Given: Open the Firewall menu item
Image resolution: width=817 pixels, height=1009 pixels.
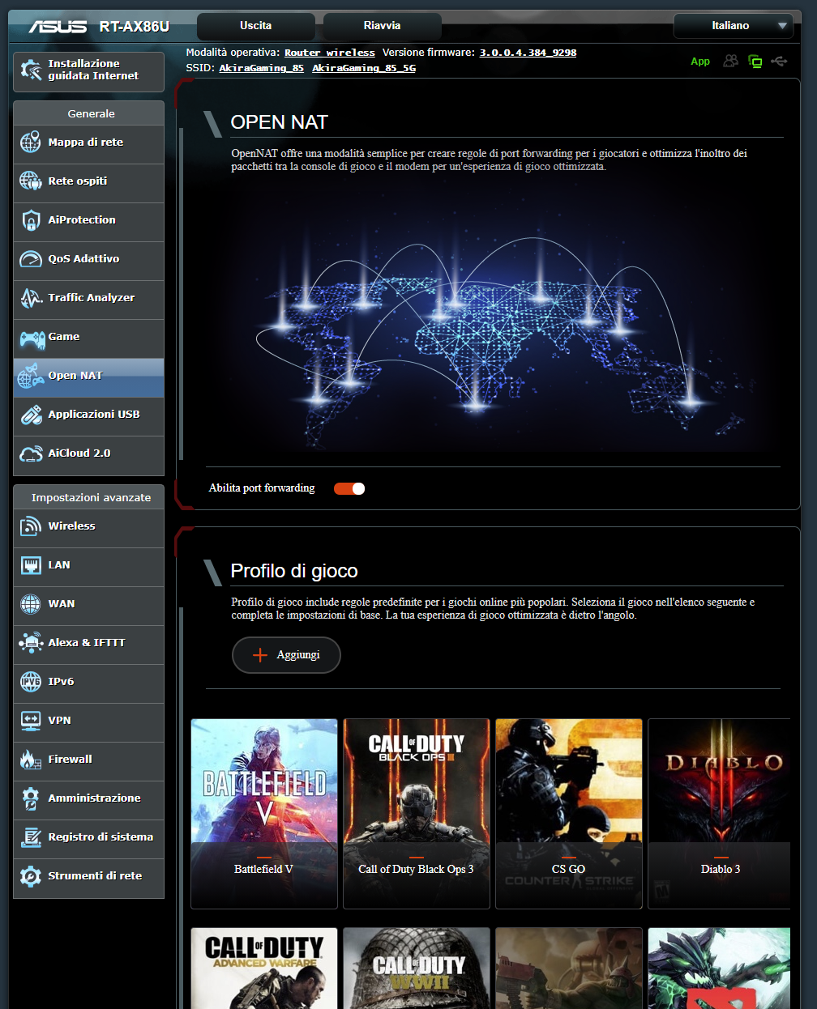Looking at the screenshot, I should point(88,761).
